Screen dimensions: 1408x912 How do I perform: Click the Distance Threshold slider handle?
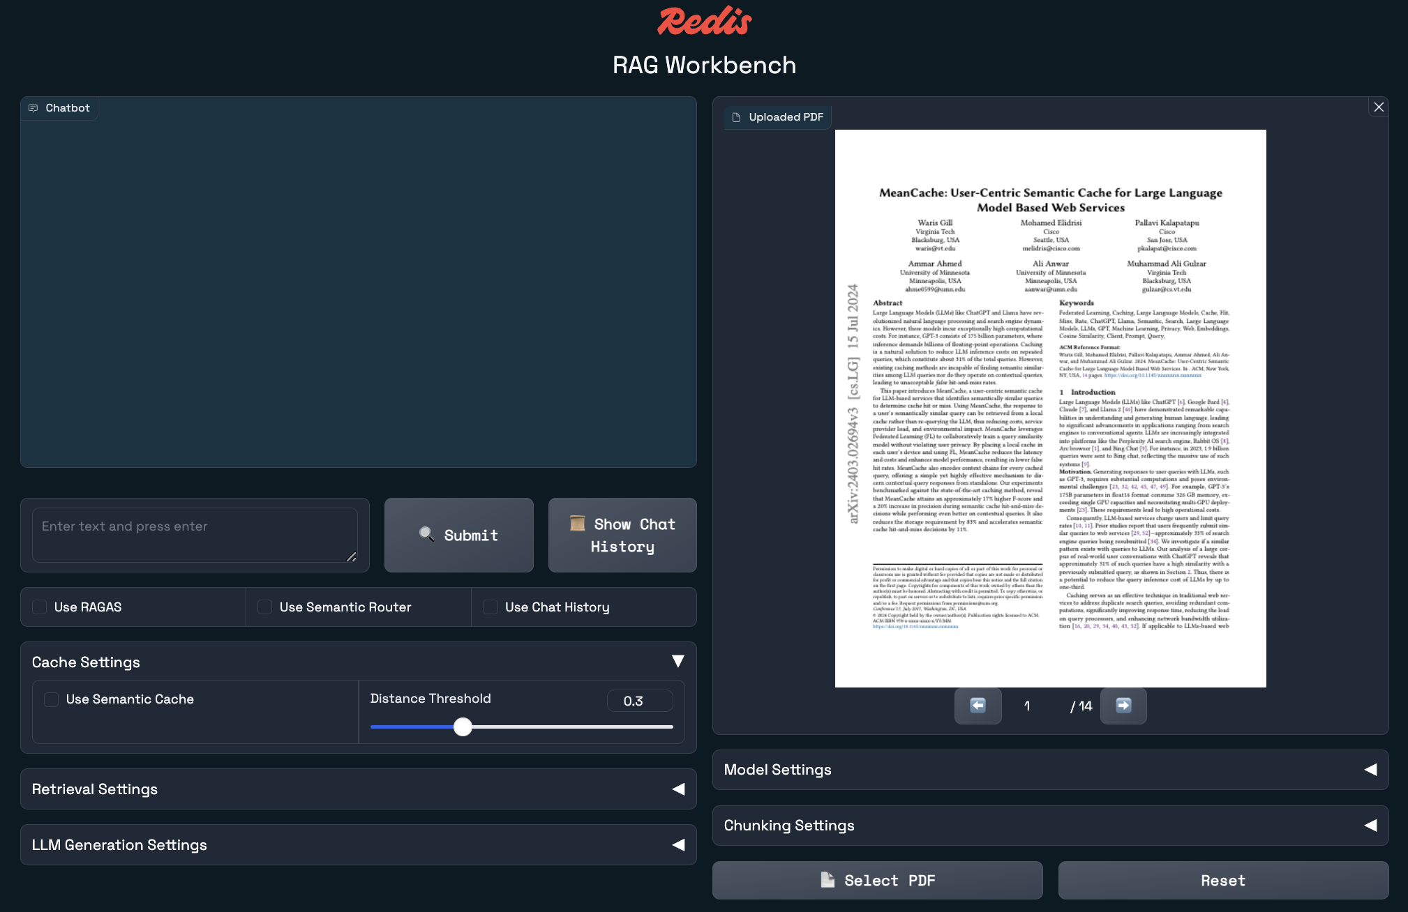463,727
